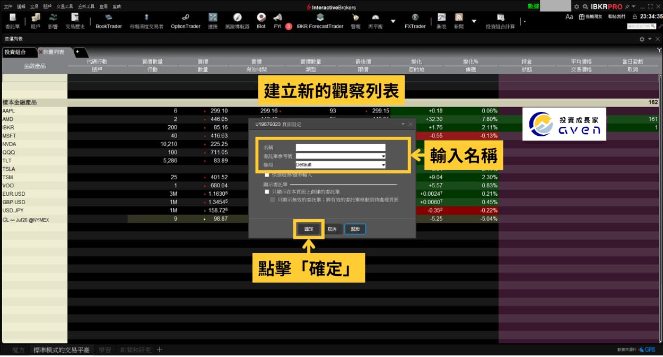Open 警報 alerts tool
This screenshot has width=663, height=357.
(355, 21)
